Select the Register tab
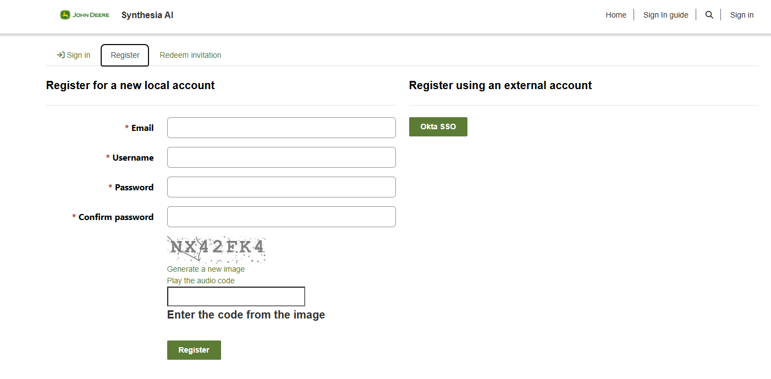This screenshot has width=771, height=379. (x=125, y=55)
